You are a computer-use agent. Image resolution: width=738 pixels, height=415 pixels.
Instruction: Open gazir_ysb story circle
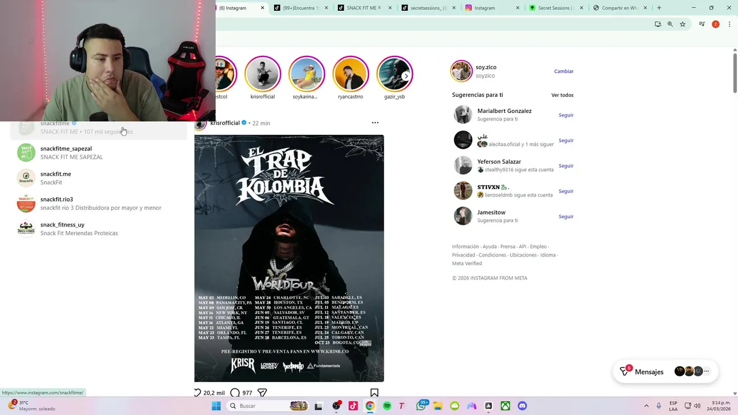(x=394, y=74)
